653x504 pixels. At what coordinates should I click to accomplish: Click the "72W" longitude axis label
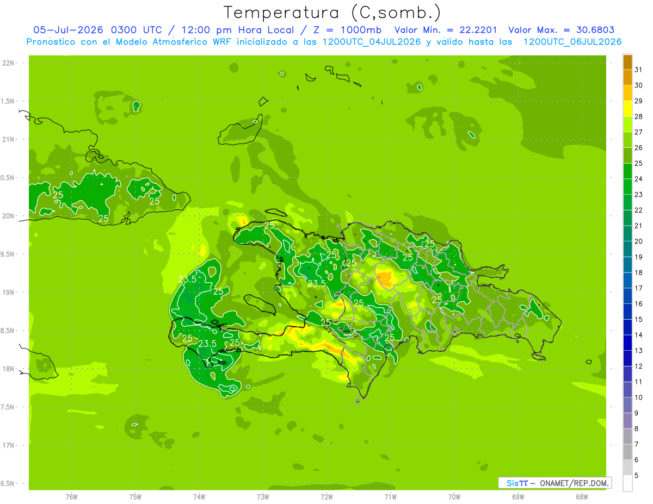[326, 497]
